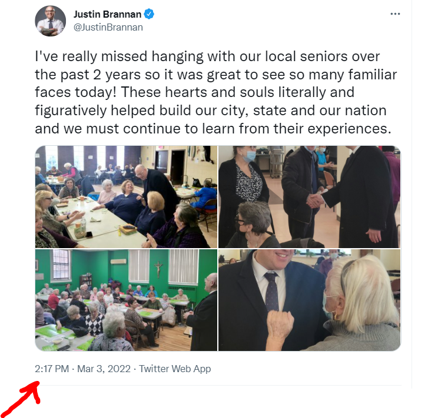Open the Twitter Web App source link
This screenshot has width=428, height=418.
[x=175, y=369]
